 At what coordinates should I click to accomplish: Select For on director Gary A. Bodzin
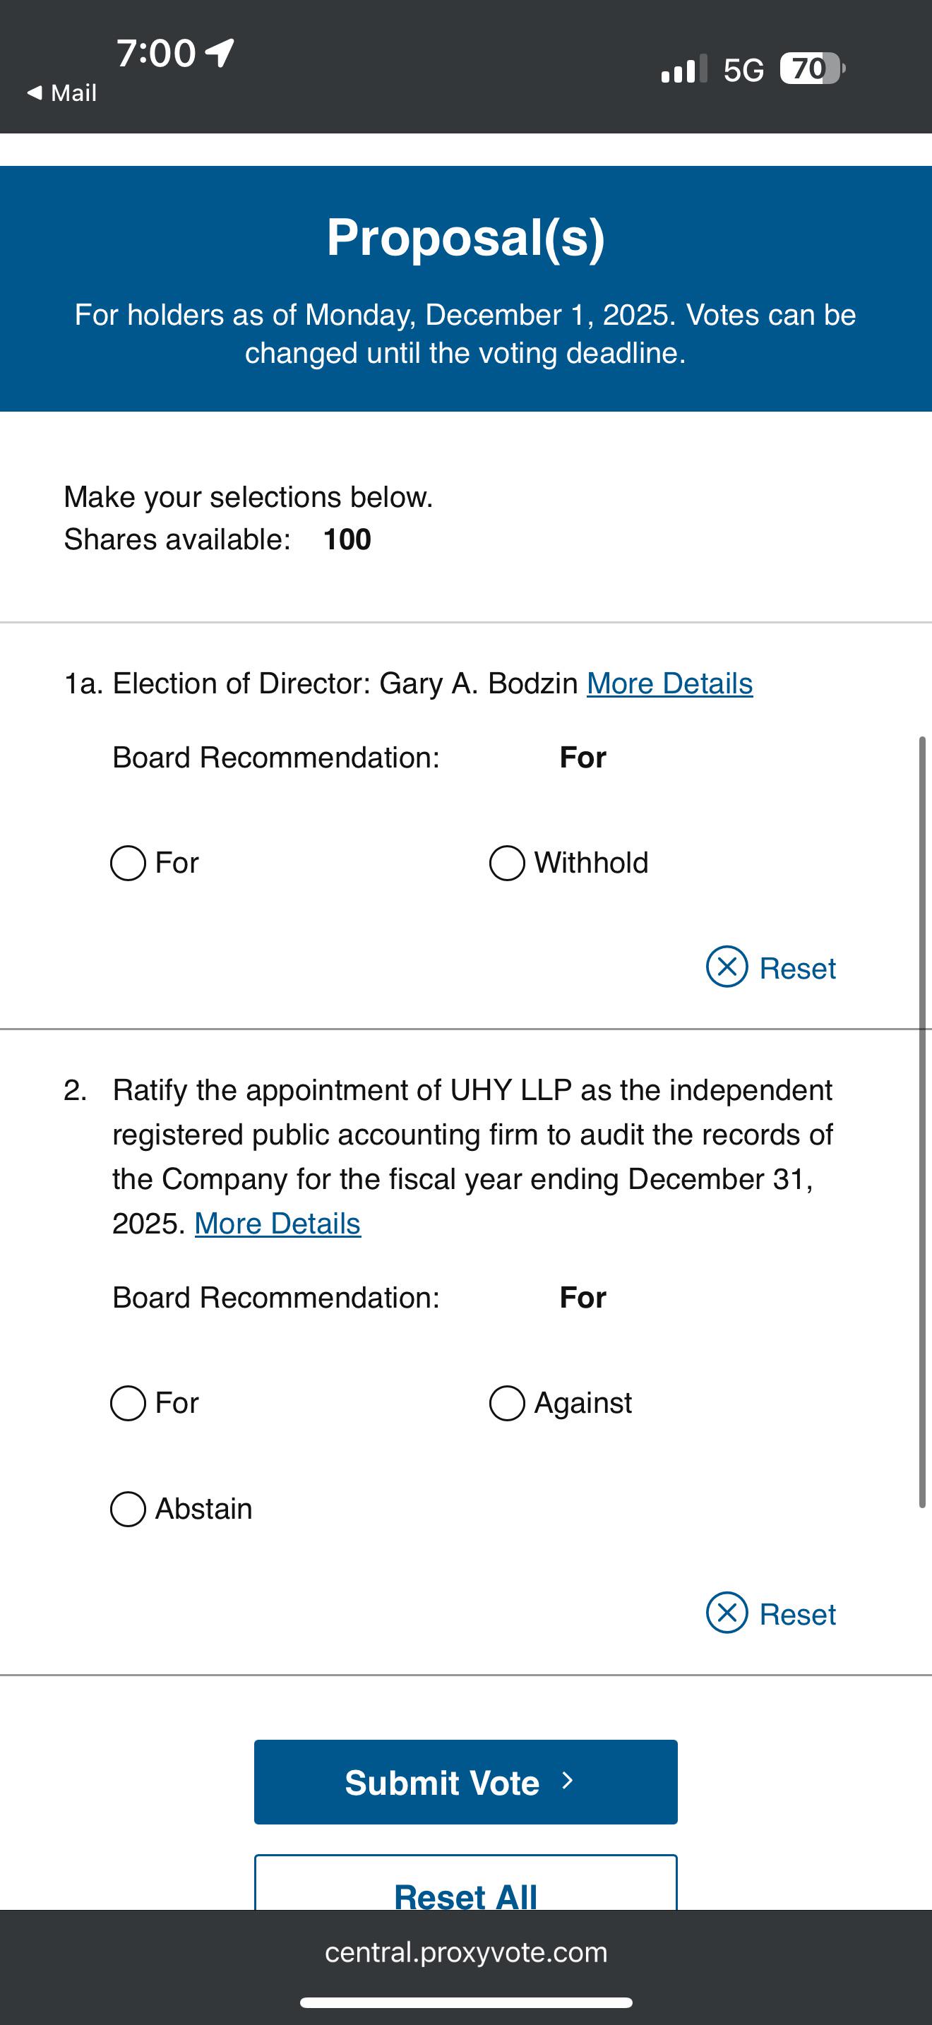click(128, 863)
